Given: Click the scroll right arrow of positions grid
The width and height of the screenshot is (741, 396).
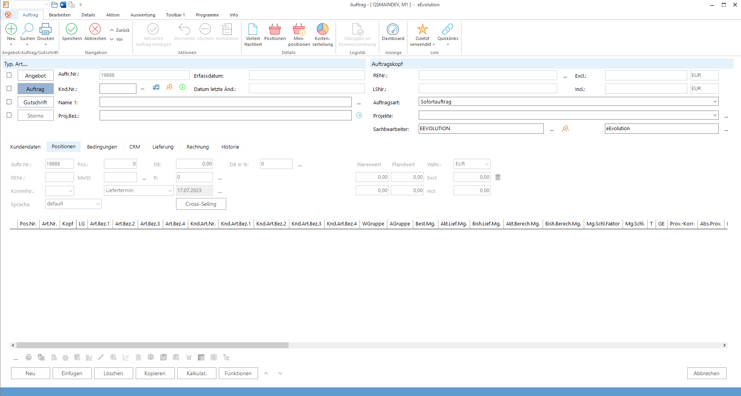Looking at the screenshot, I should click(725, 345).
